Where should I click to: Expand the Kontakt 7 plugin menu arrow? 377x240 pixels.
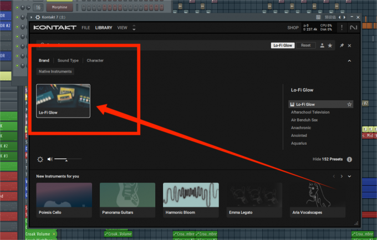click(31, 17)
